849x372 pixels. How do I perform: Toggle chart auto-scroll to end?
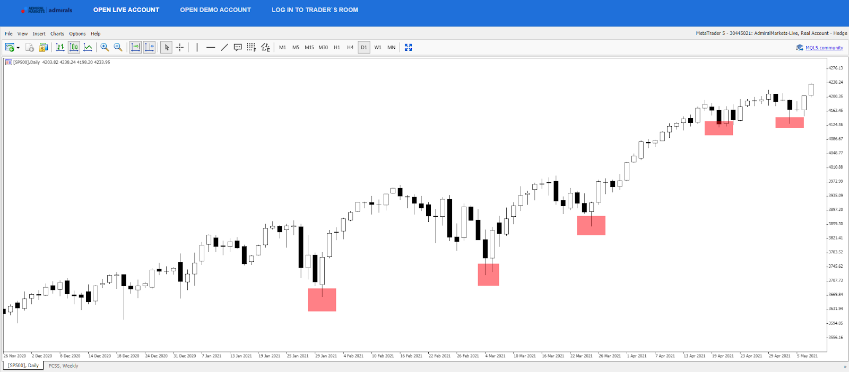[135, 47]
